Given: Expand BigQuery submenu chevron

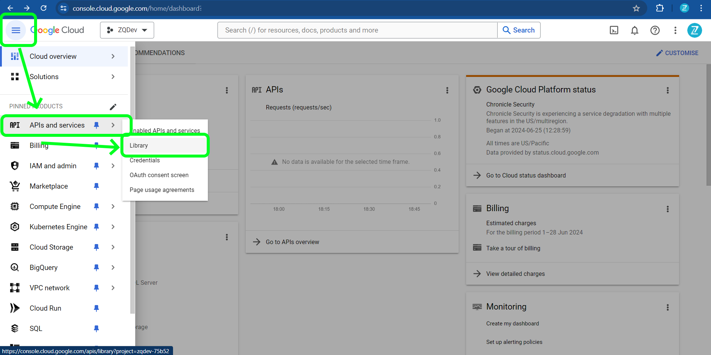Looking at the screenshot, I should coord(113,267).
